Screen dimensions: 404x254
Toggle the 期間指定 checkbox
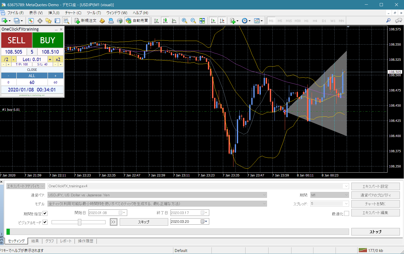coord(45,213)
